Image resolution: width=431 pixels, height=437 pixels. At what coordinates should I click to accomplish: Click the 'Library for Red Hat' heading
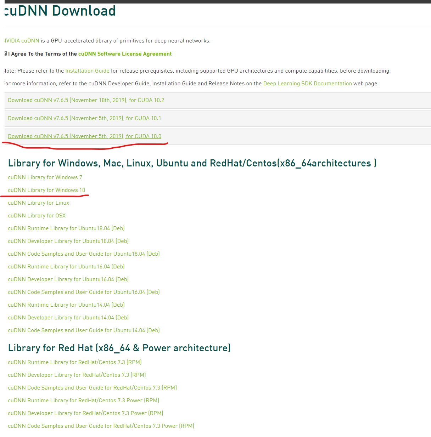(x=119, y=348)
